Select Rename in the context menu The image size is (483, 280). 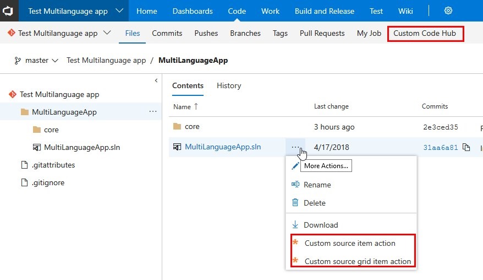pos(317,185)
